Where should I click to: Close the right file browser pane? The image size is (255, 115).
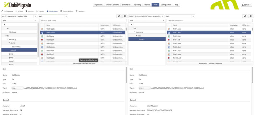point(251,16)
